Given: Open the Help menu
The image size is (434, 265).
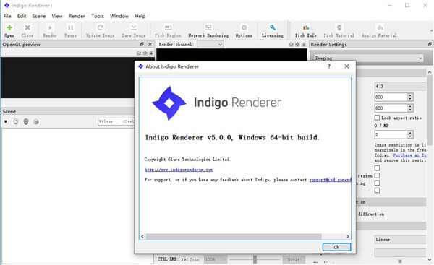Looking at the screenshot, I should (x=140, y=16).
